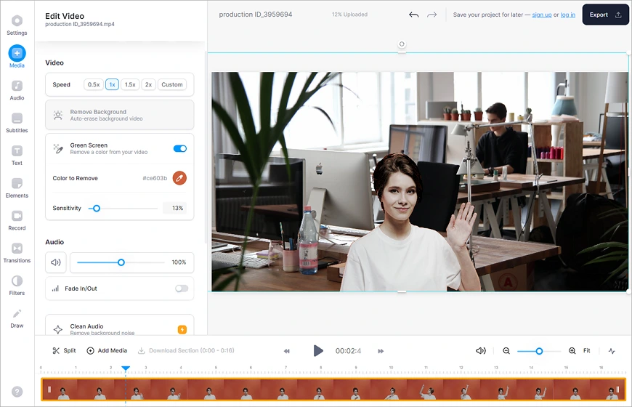Image resolution: width=632 pixels, height=407 pixels.
Task: Click the project title production ID_3959694
Action: pos(256,15)
